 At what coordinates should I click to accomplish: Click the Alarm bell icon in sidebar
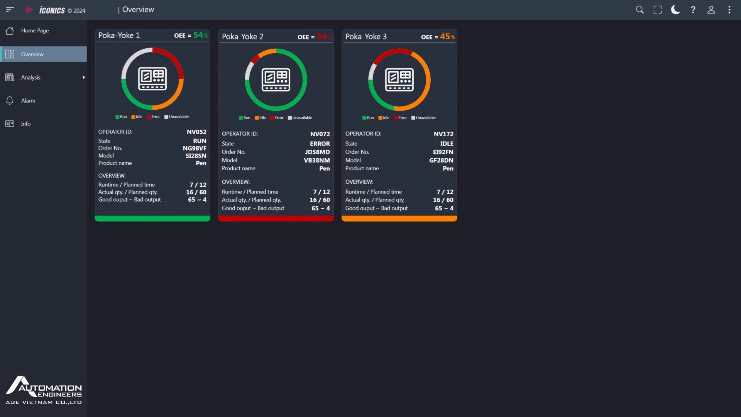(10, 100)
